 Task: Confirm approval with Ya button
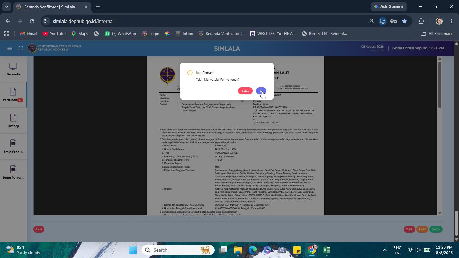261,91
